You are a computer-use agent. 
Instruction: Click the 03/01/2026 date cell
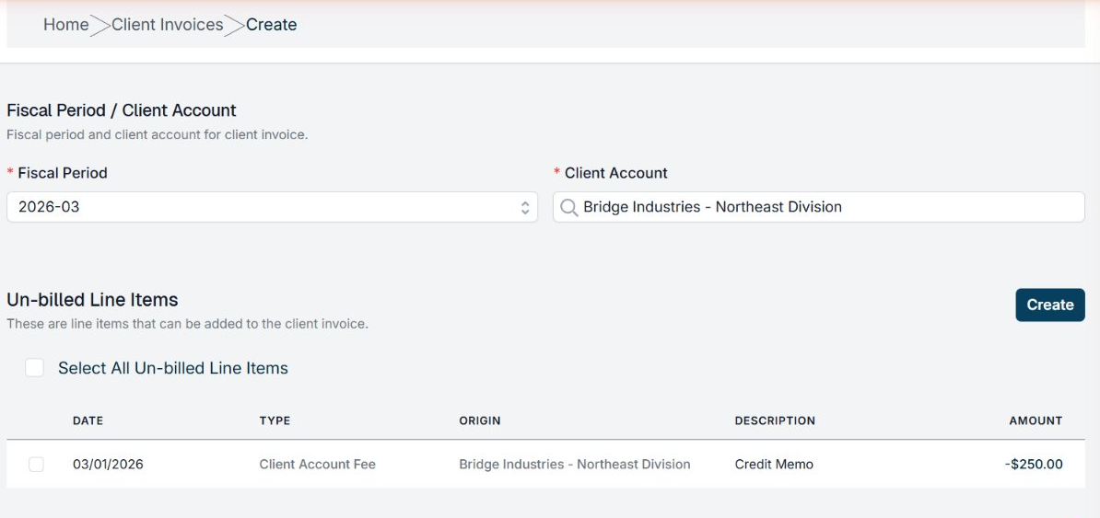coord(108,465)
